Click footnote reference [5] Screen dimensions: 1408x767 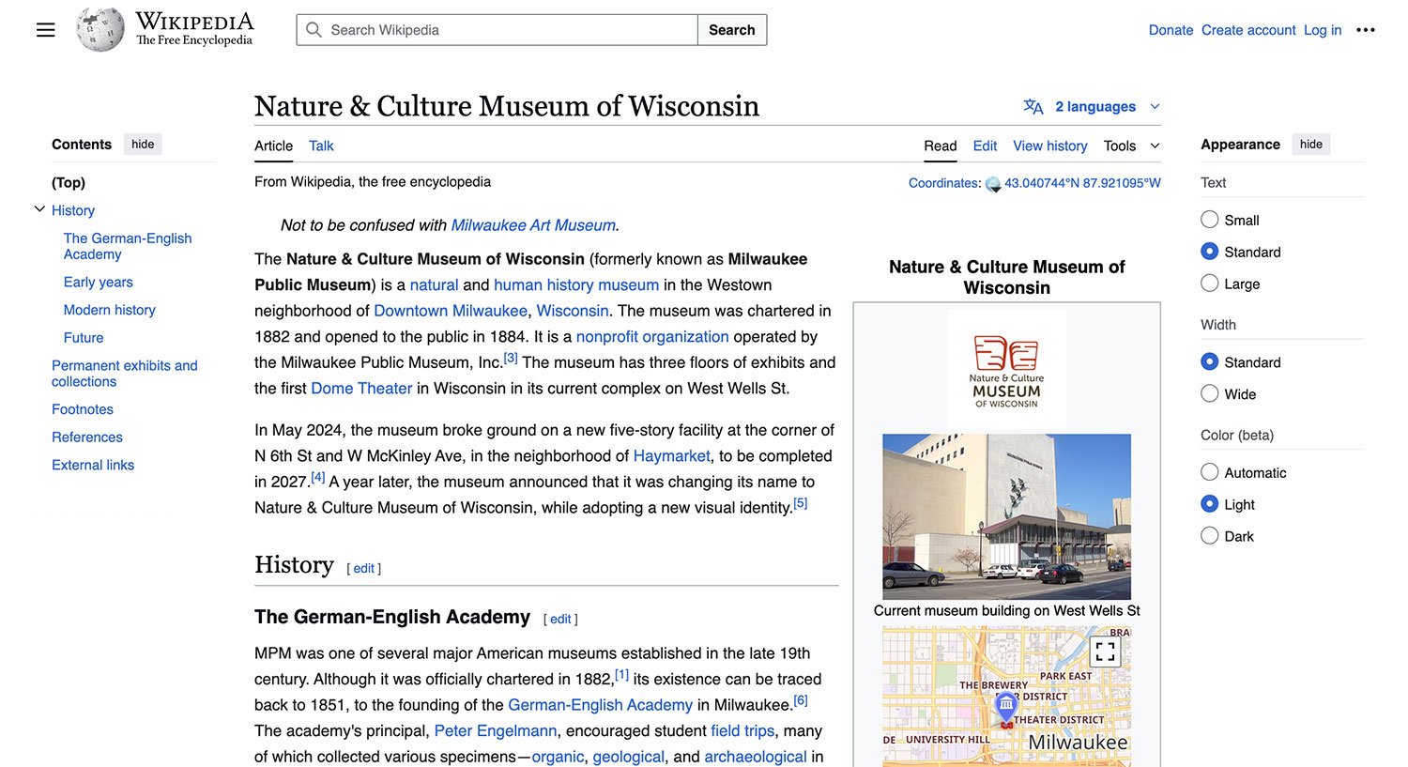pos(801,503)
